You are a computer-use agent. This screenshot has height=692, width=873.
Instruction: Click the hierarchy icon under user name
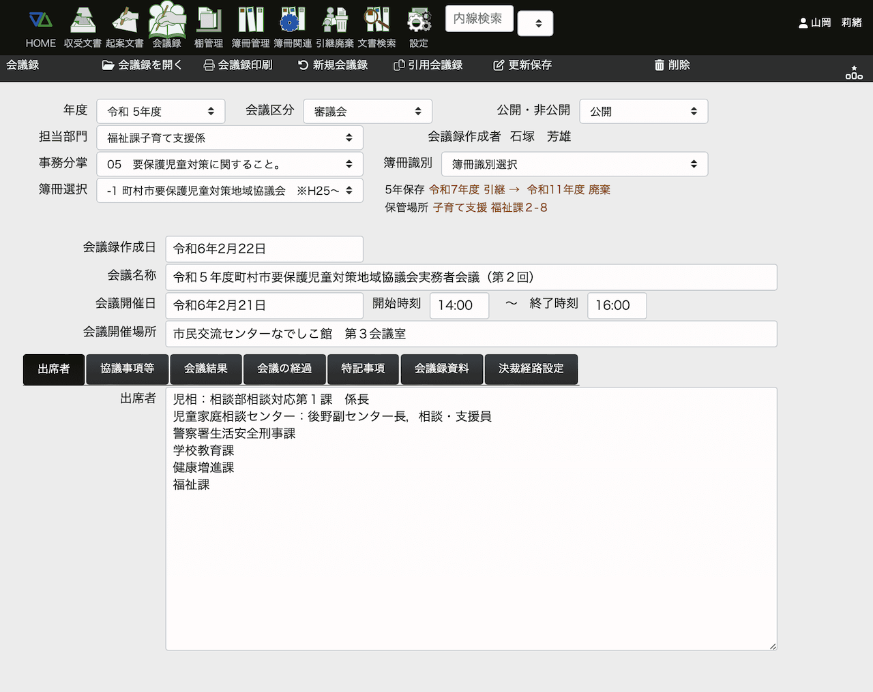854,73
